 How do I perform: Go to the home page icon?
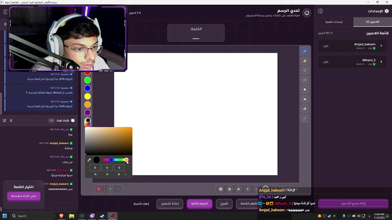307,13
